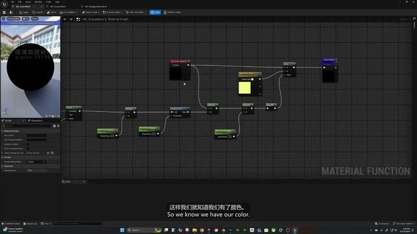The width and height of the screenshot is (417, 234).
Task: Collapse the Preview category
Action: (x=3, y=157)
